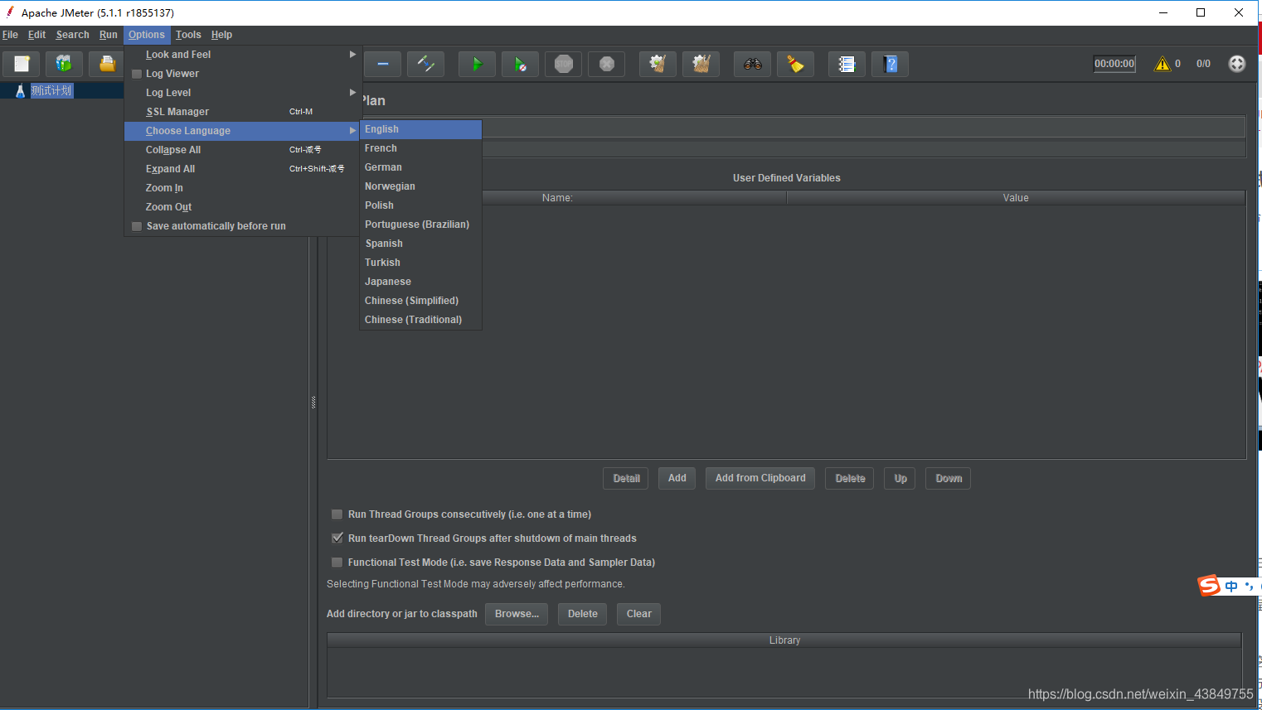Click the yellow warning log errors icon

click(x=1162, y=64)
